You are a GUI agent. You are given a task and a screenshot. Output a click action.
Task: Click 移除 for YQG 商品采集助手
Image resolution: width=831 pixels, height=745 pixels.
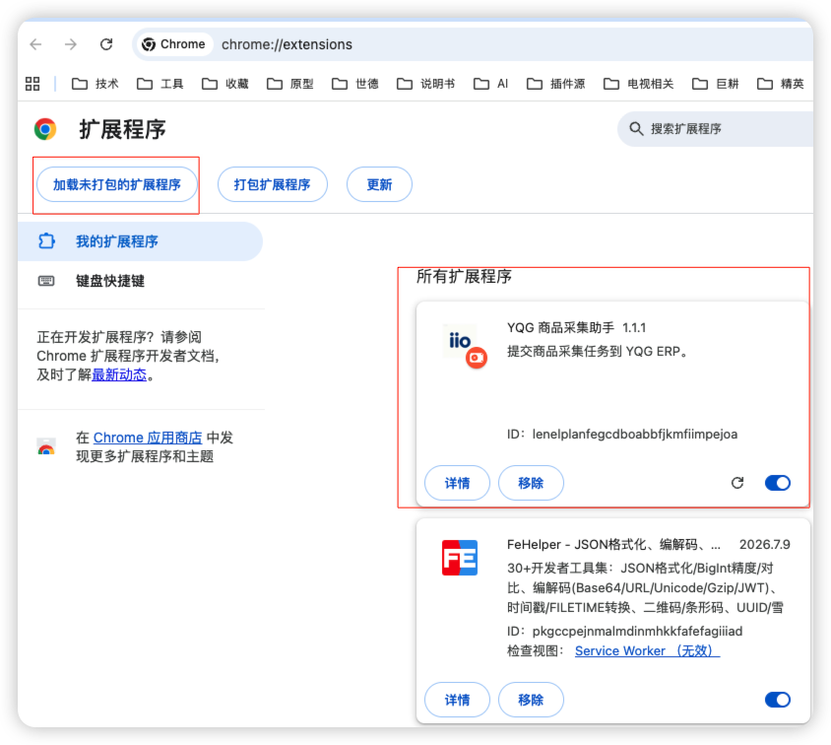point(531,483)
